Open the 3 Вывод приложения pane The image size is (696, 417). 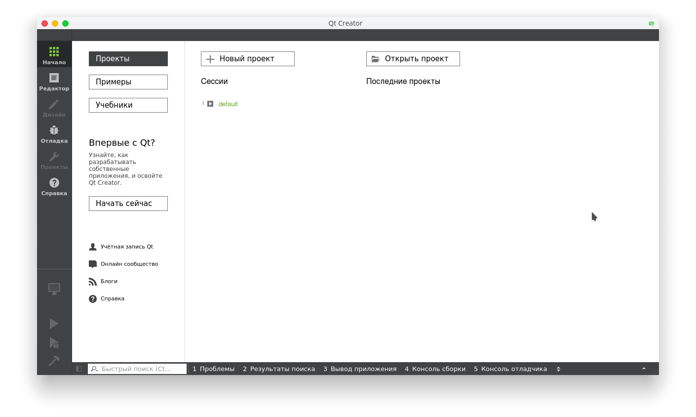tap(360, 369)
